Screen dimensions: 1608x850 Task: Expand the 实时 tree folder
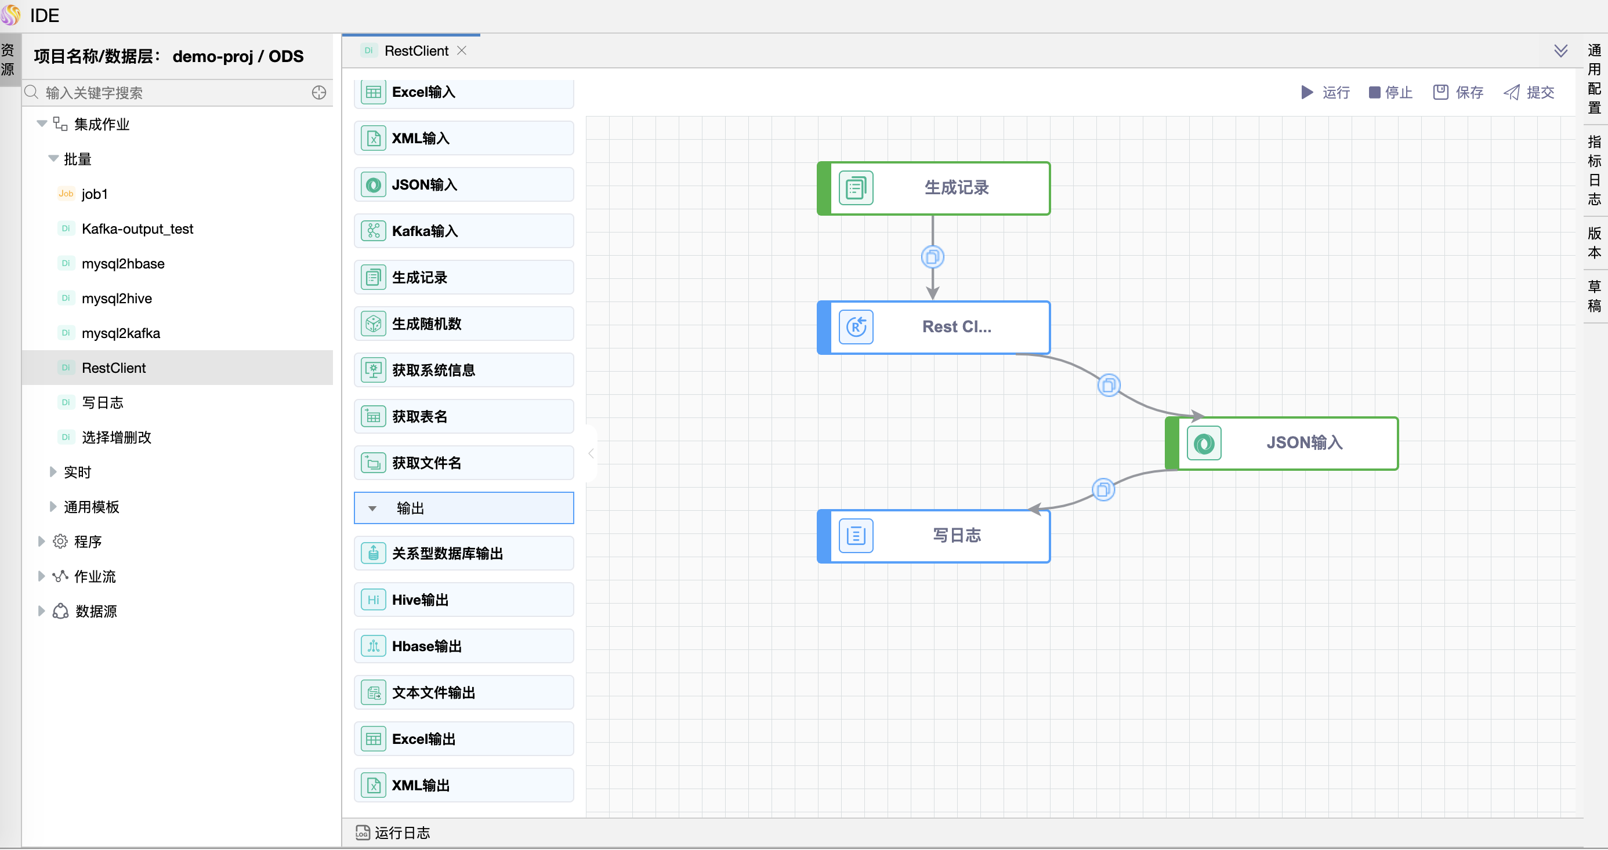[53, 472]
